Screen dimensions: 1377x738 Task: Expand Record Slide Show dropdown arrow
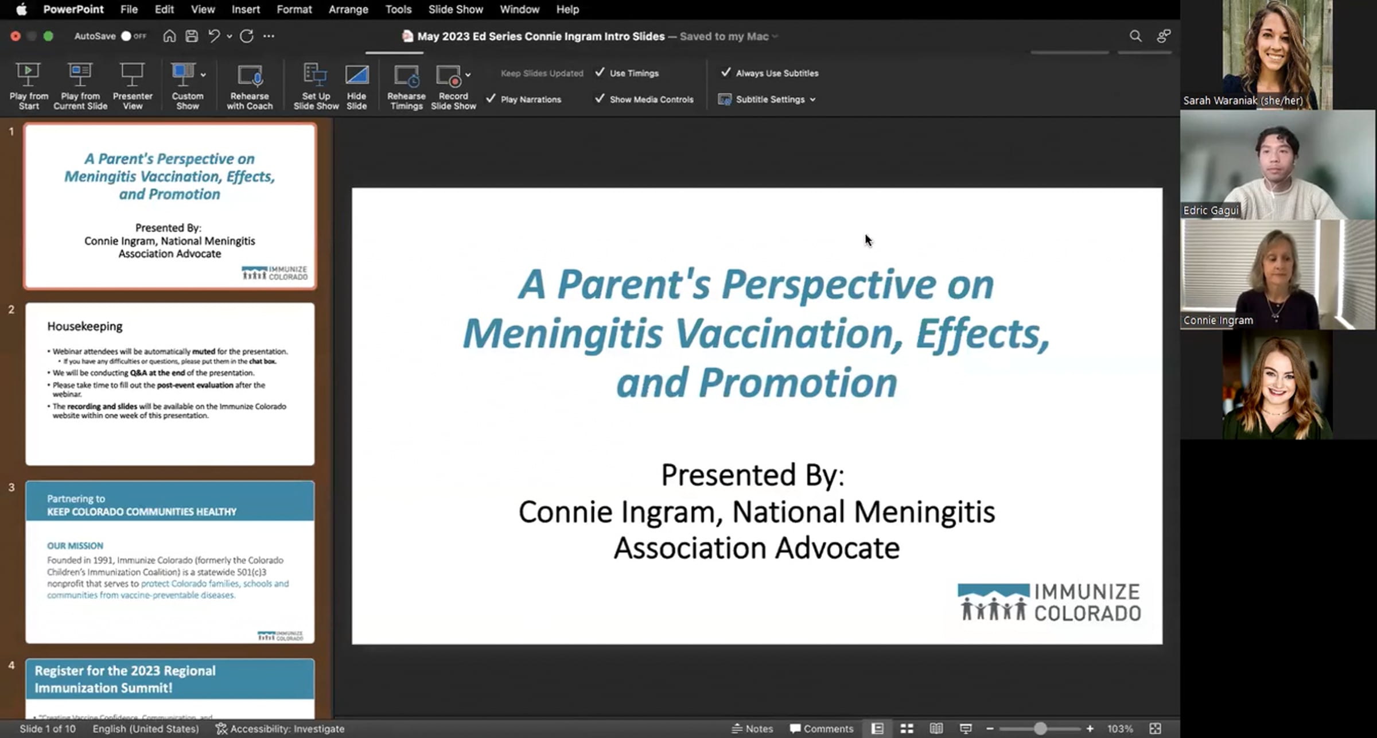[468, 75]
